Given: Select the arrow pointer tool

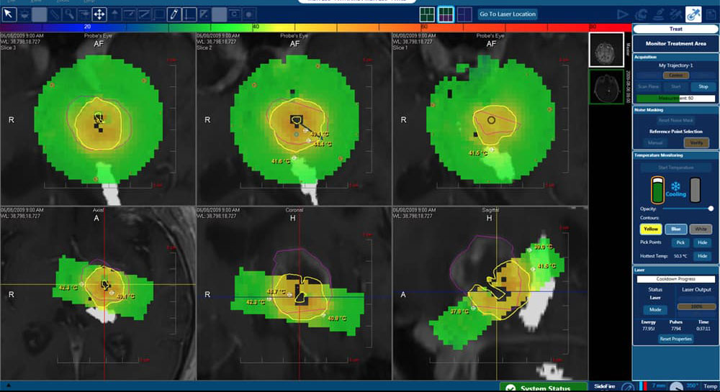Looking at the screenshot, I should (9, 14).
